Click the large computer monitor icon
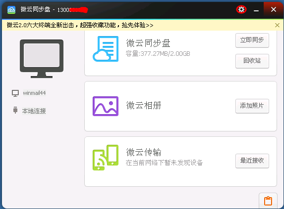 42,59
